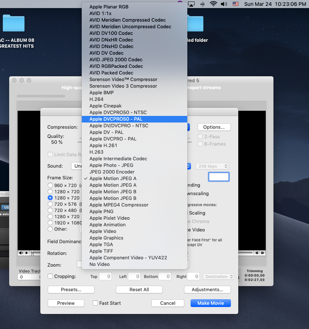Step one frame backward in the player
The width and height of the screenshot is (309, 329).
pos(257,253)
